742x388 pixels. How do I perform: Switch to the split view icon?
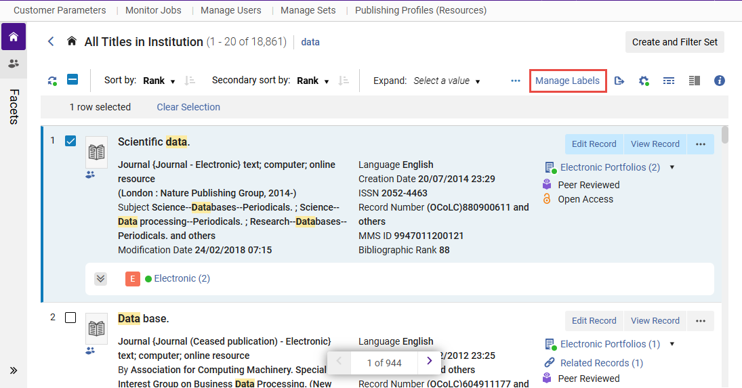pyautogui.click(x=694, y=81)
